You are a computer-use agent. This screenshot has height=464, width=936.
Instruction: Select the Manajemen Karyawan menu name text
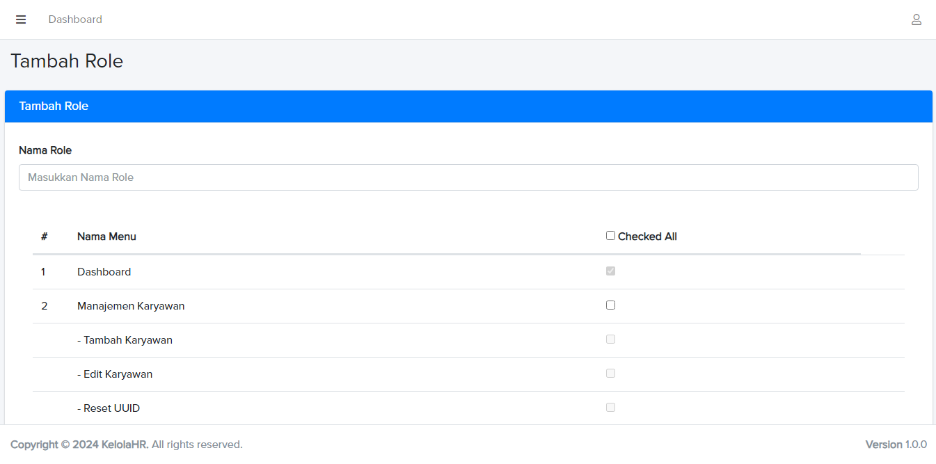click(x=131, y=306)
